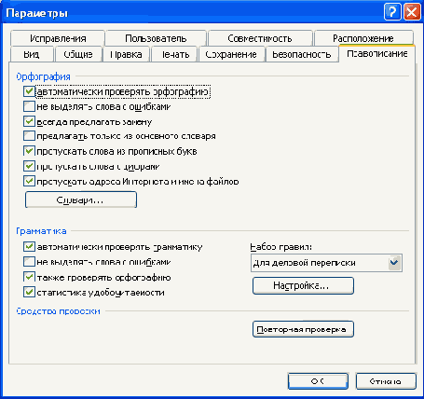The image size is (424, 399).
Task: Toggle автоматически проверять орфографию checkbox
Action: click(29, 91)
